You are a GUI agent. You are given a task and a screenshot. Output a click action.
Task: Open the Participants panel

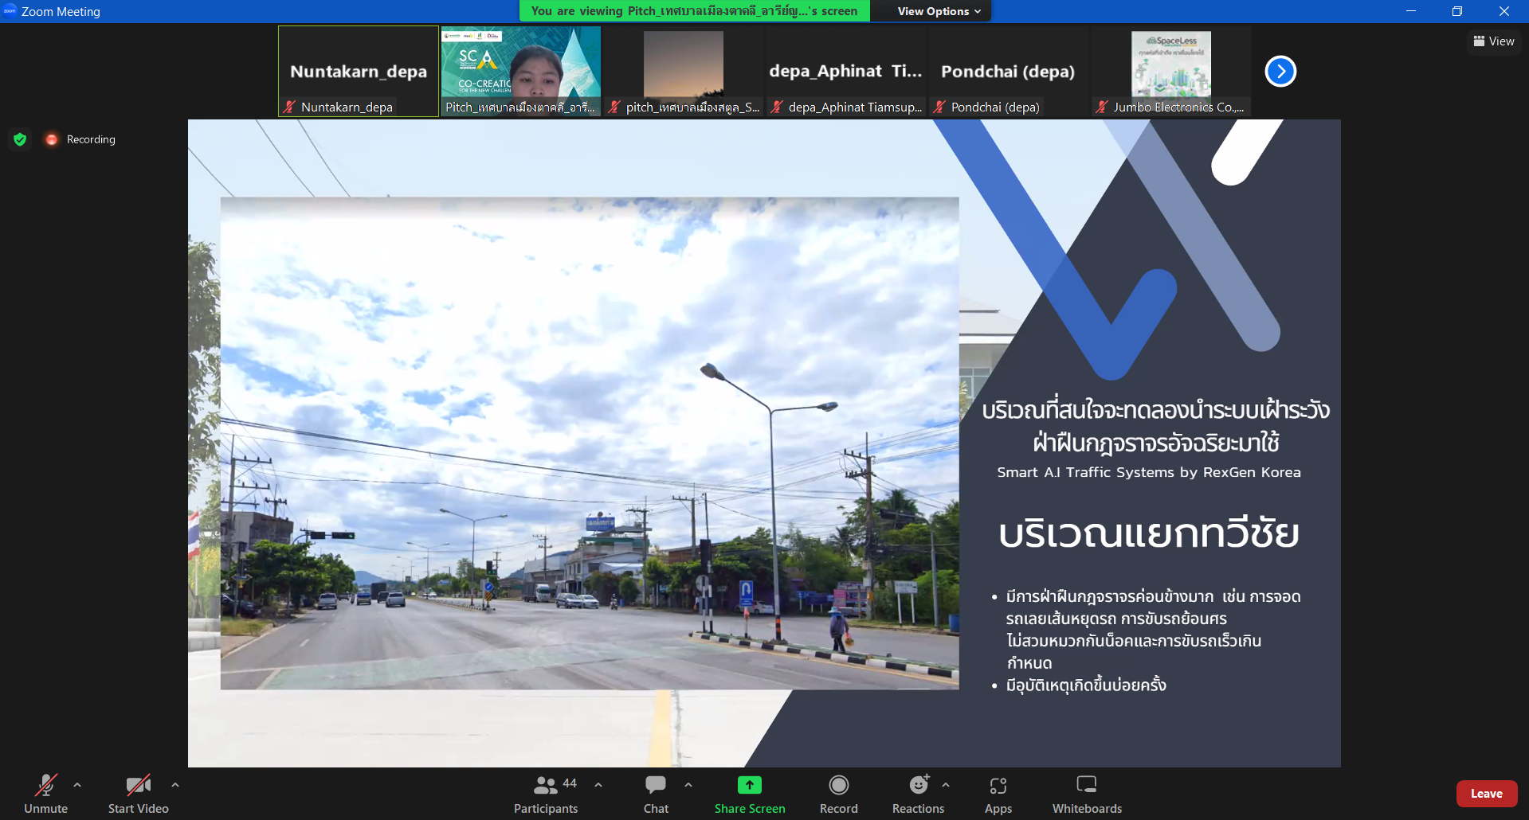pyautogui.click(x=546, y=794)
